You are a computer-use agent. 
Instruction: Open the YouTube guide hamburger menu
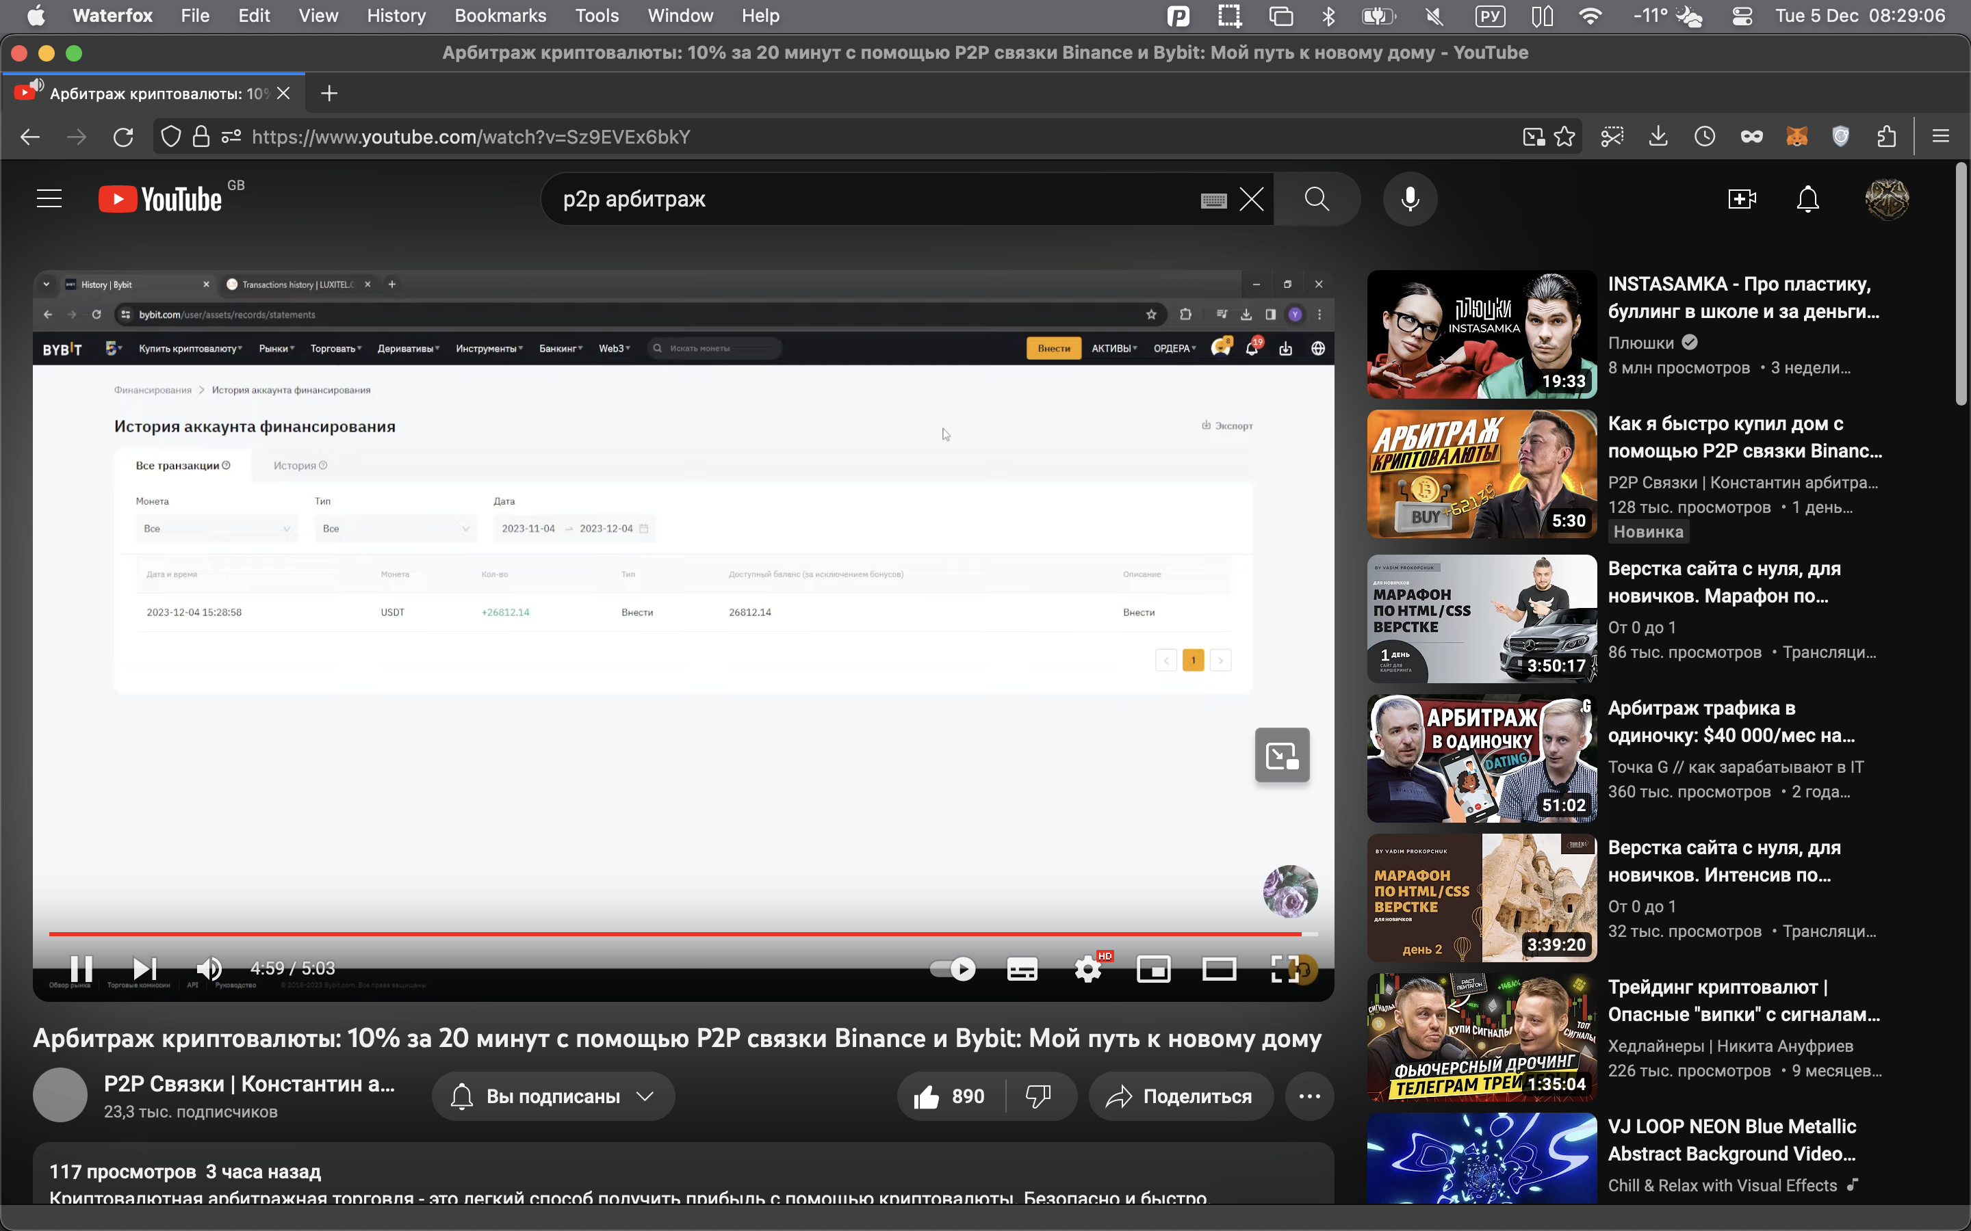click(x=49, y=198)
